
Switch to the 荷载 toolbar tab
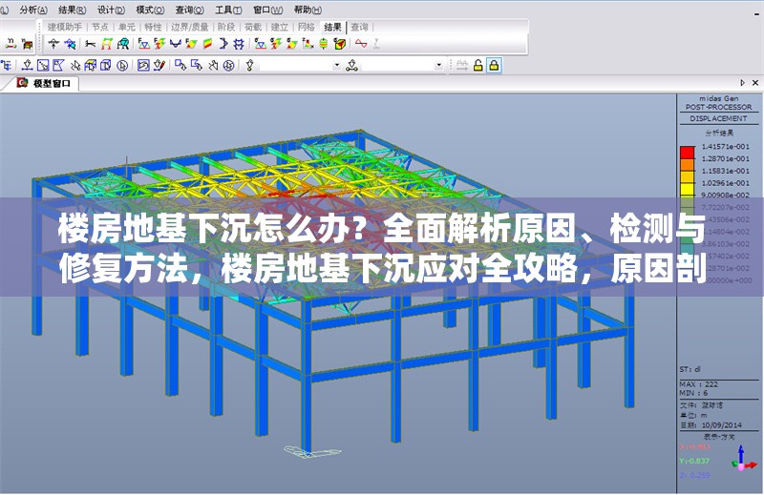coord(253,28)
